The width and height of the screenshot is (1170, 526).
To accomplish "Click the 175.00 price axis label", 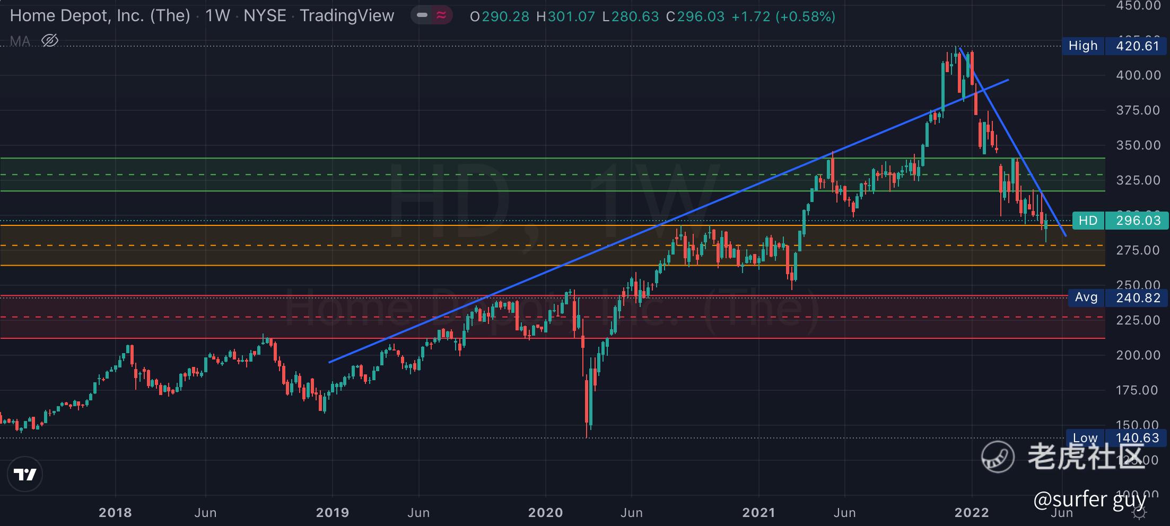I will click(1138, 390).
